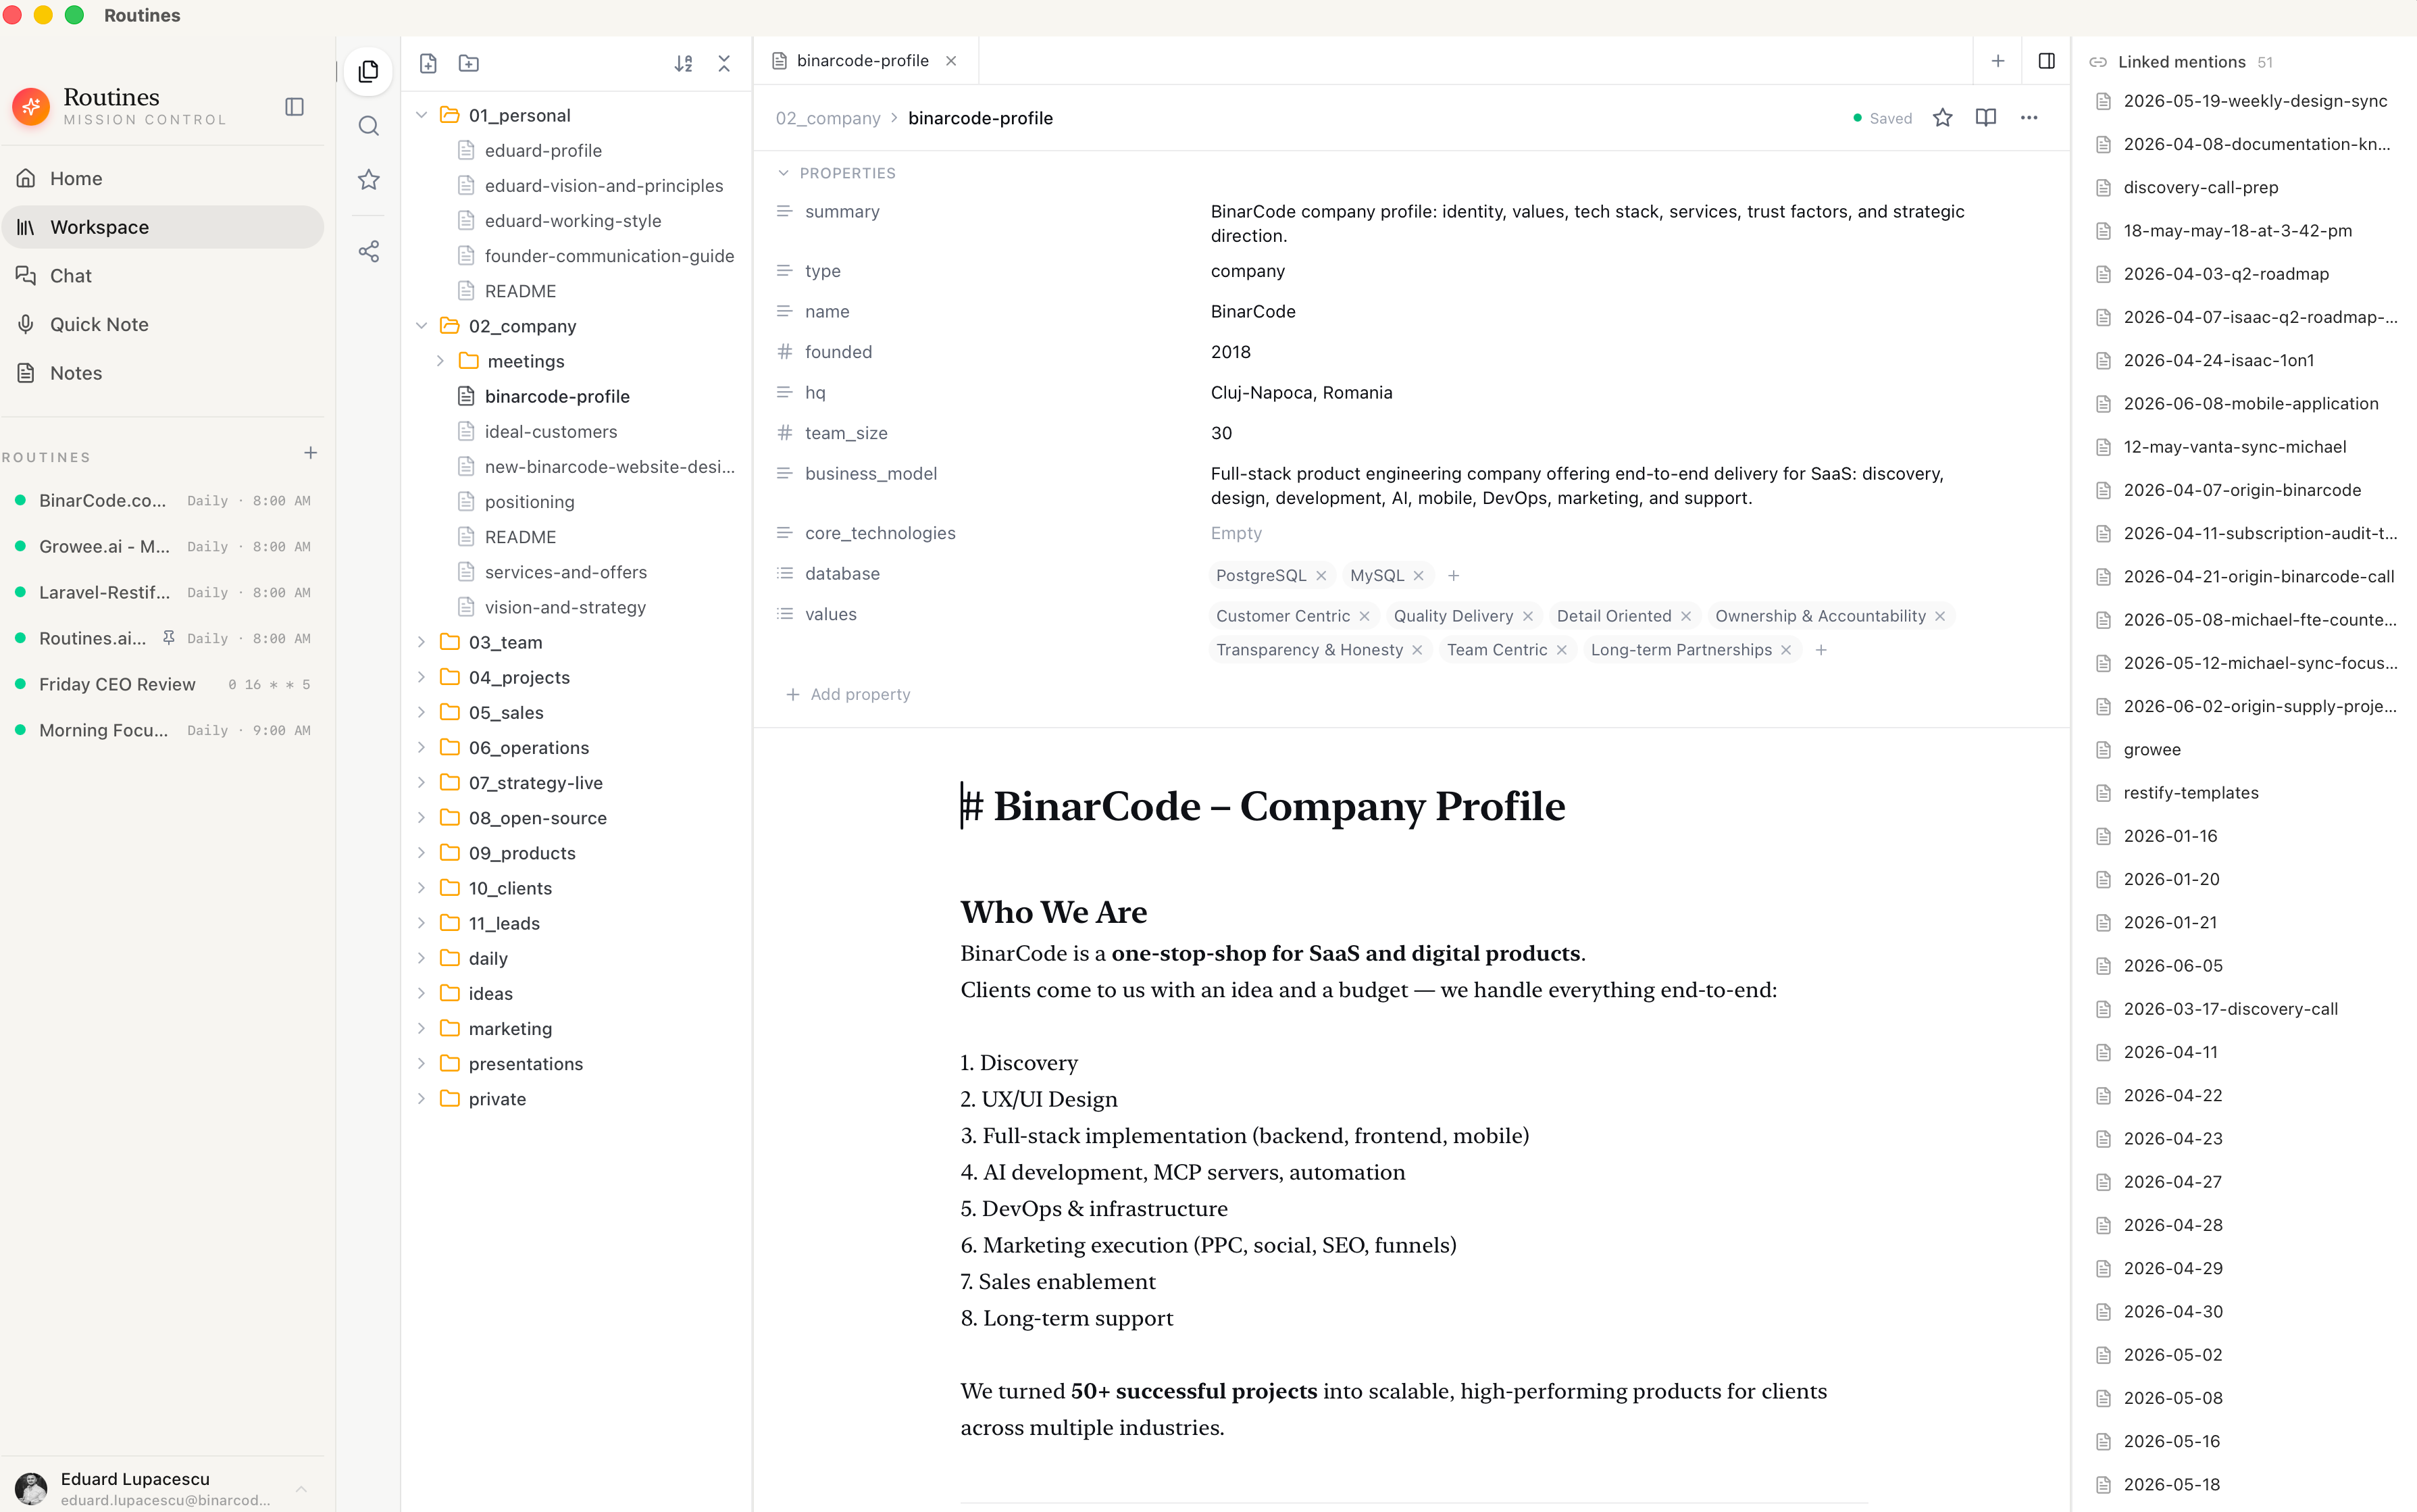Open the sort order options icon
This screenshot has height=1512, width=2417.
point(684,64)
